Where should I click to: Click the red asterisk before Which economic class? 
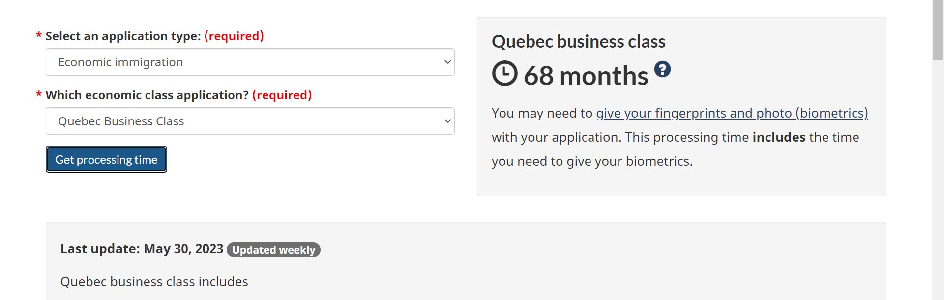coord(39,95)
